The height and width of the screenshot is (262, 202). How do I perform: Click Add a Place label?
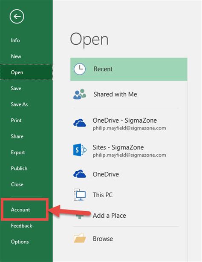(x=109, y=216)
